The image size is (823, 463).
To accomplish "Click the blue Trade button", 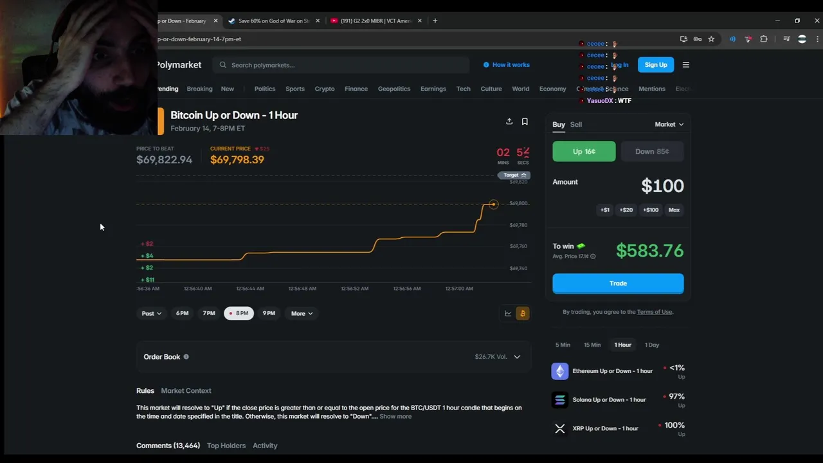I will click(618, 283).
